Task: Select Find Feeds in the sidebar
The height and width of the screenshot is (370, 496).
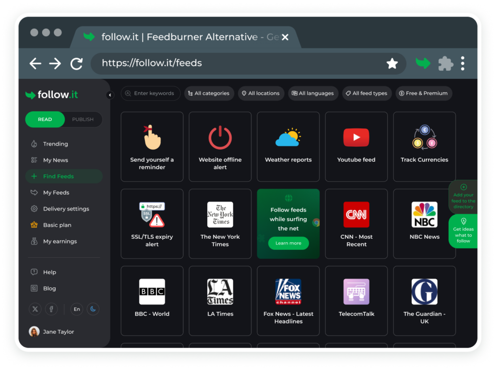Action: click(x=63, y=176)
